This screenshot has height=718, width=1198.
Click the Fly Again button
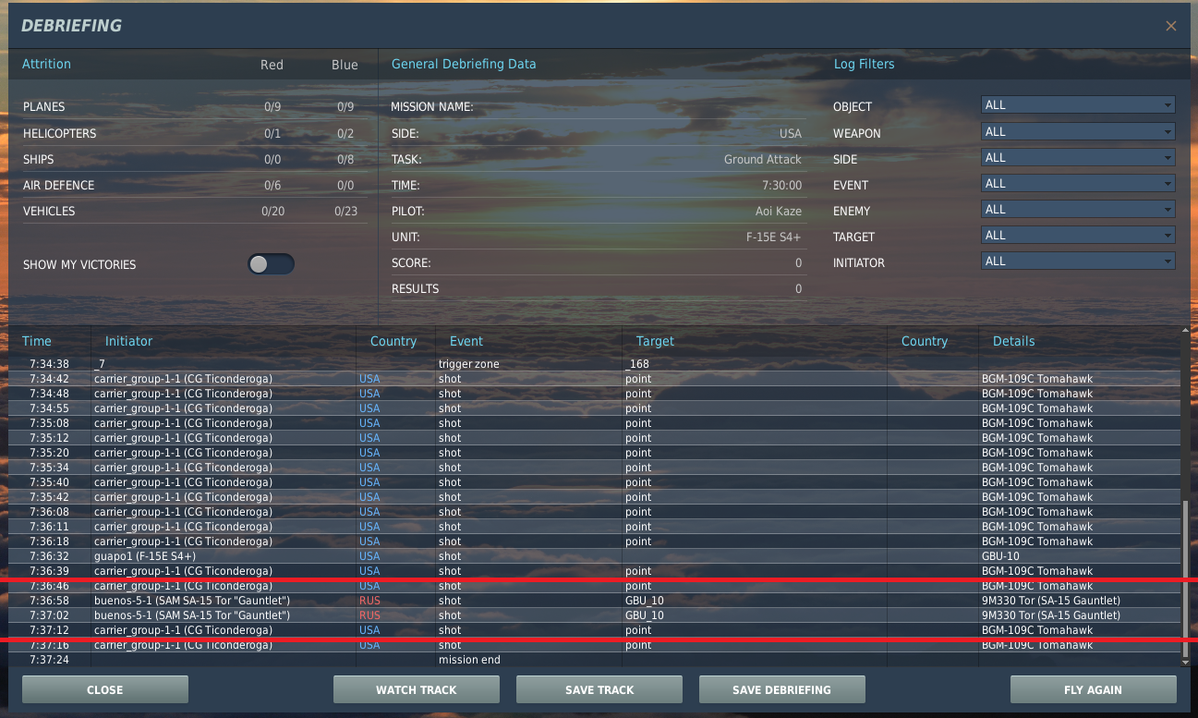[1094, 689]
